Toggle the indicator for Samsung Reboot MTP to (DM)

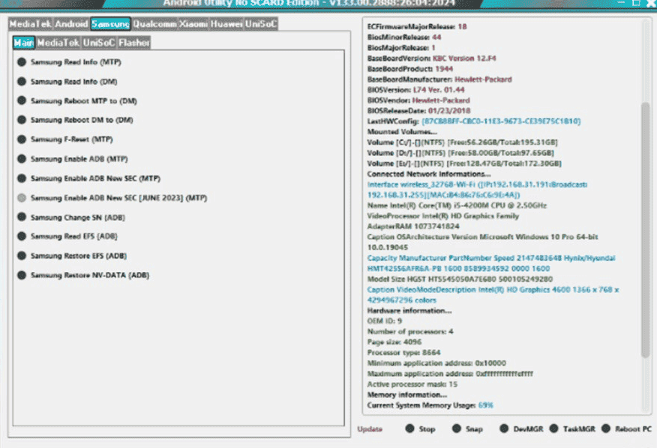[20, 101]
